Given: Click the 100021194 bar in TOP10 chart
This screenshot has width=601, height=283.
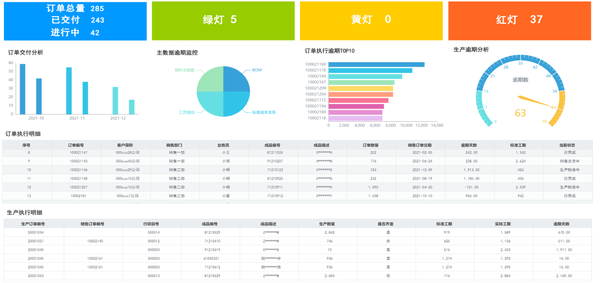Looking at the screenshot, I should 356,106.
